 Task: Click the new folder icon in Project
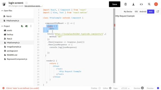(x=26, y=26)
